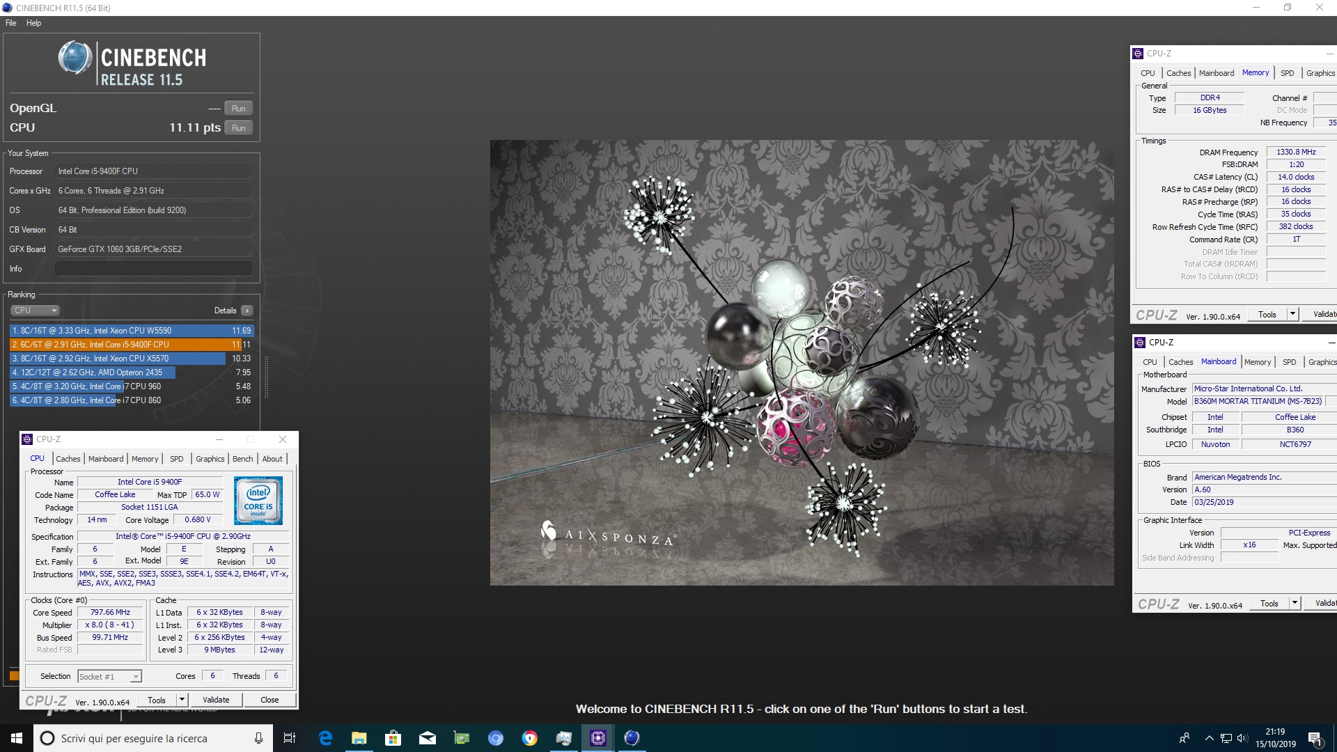Expand the ranking Details arrow button
Screen dimensions: 1337x752
point(247,311)
